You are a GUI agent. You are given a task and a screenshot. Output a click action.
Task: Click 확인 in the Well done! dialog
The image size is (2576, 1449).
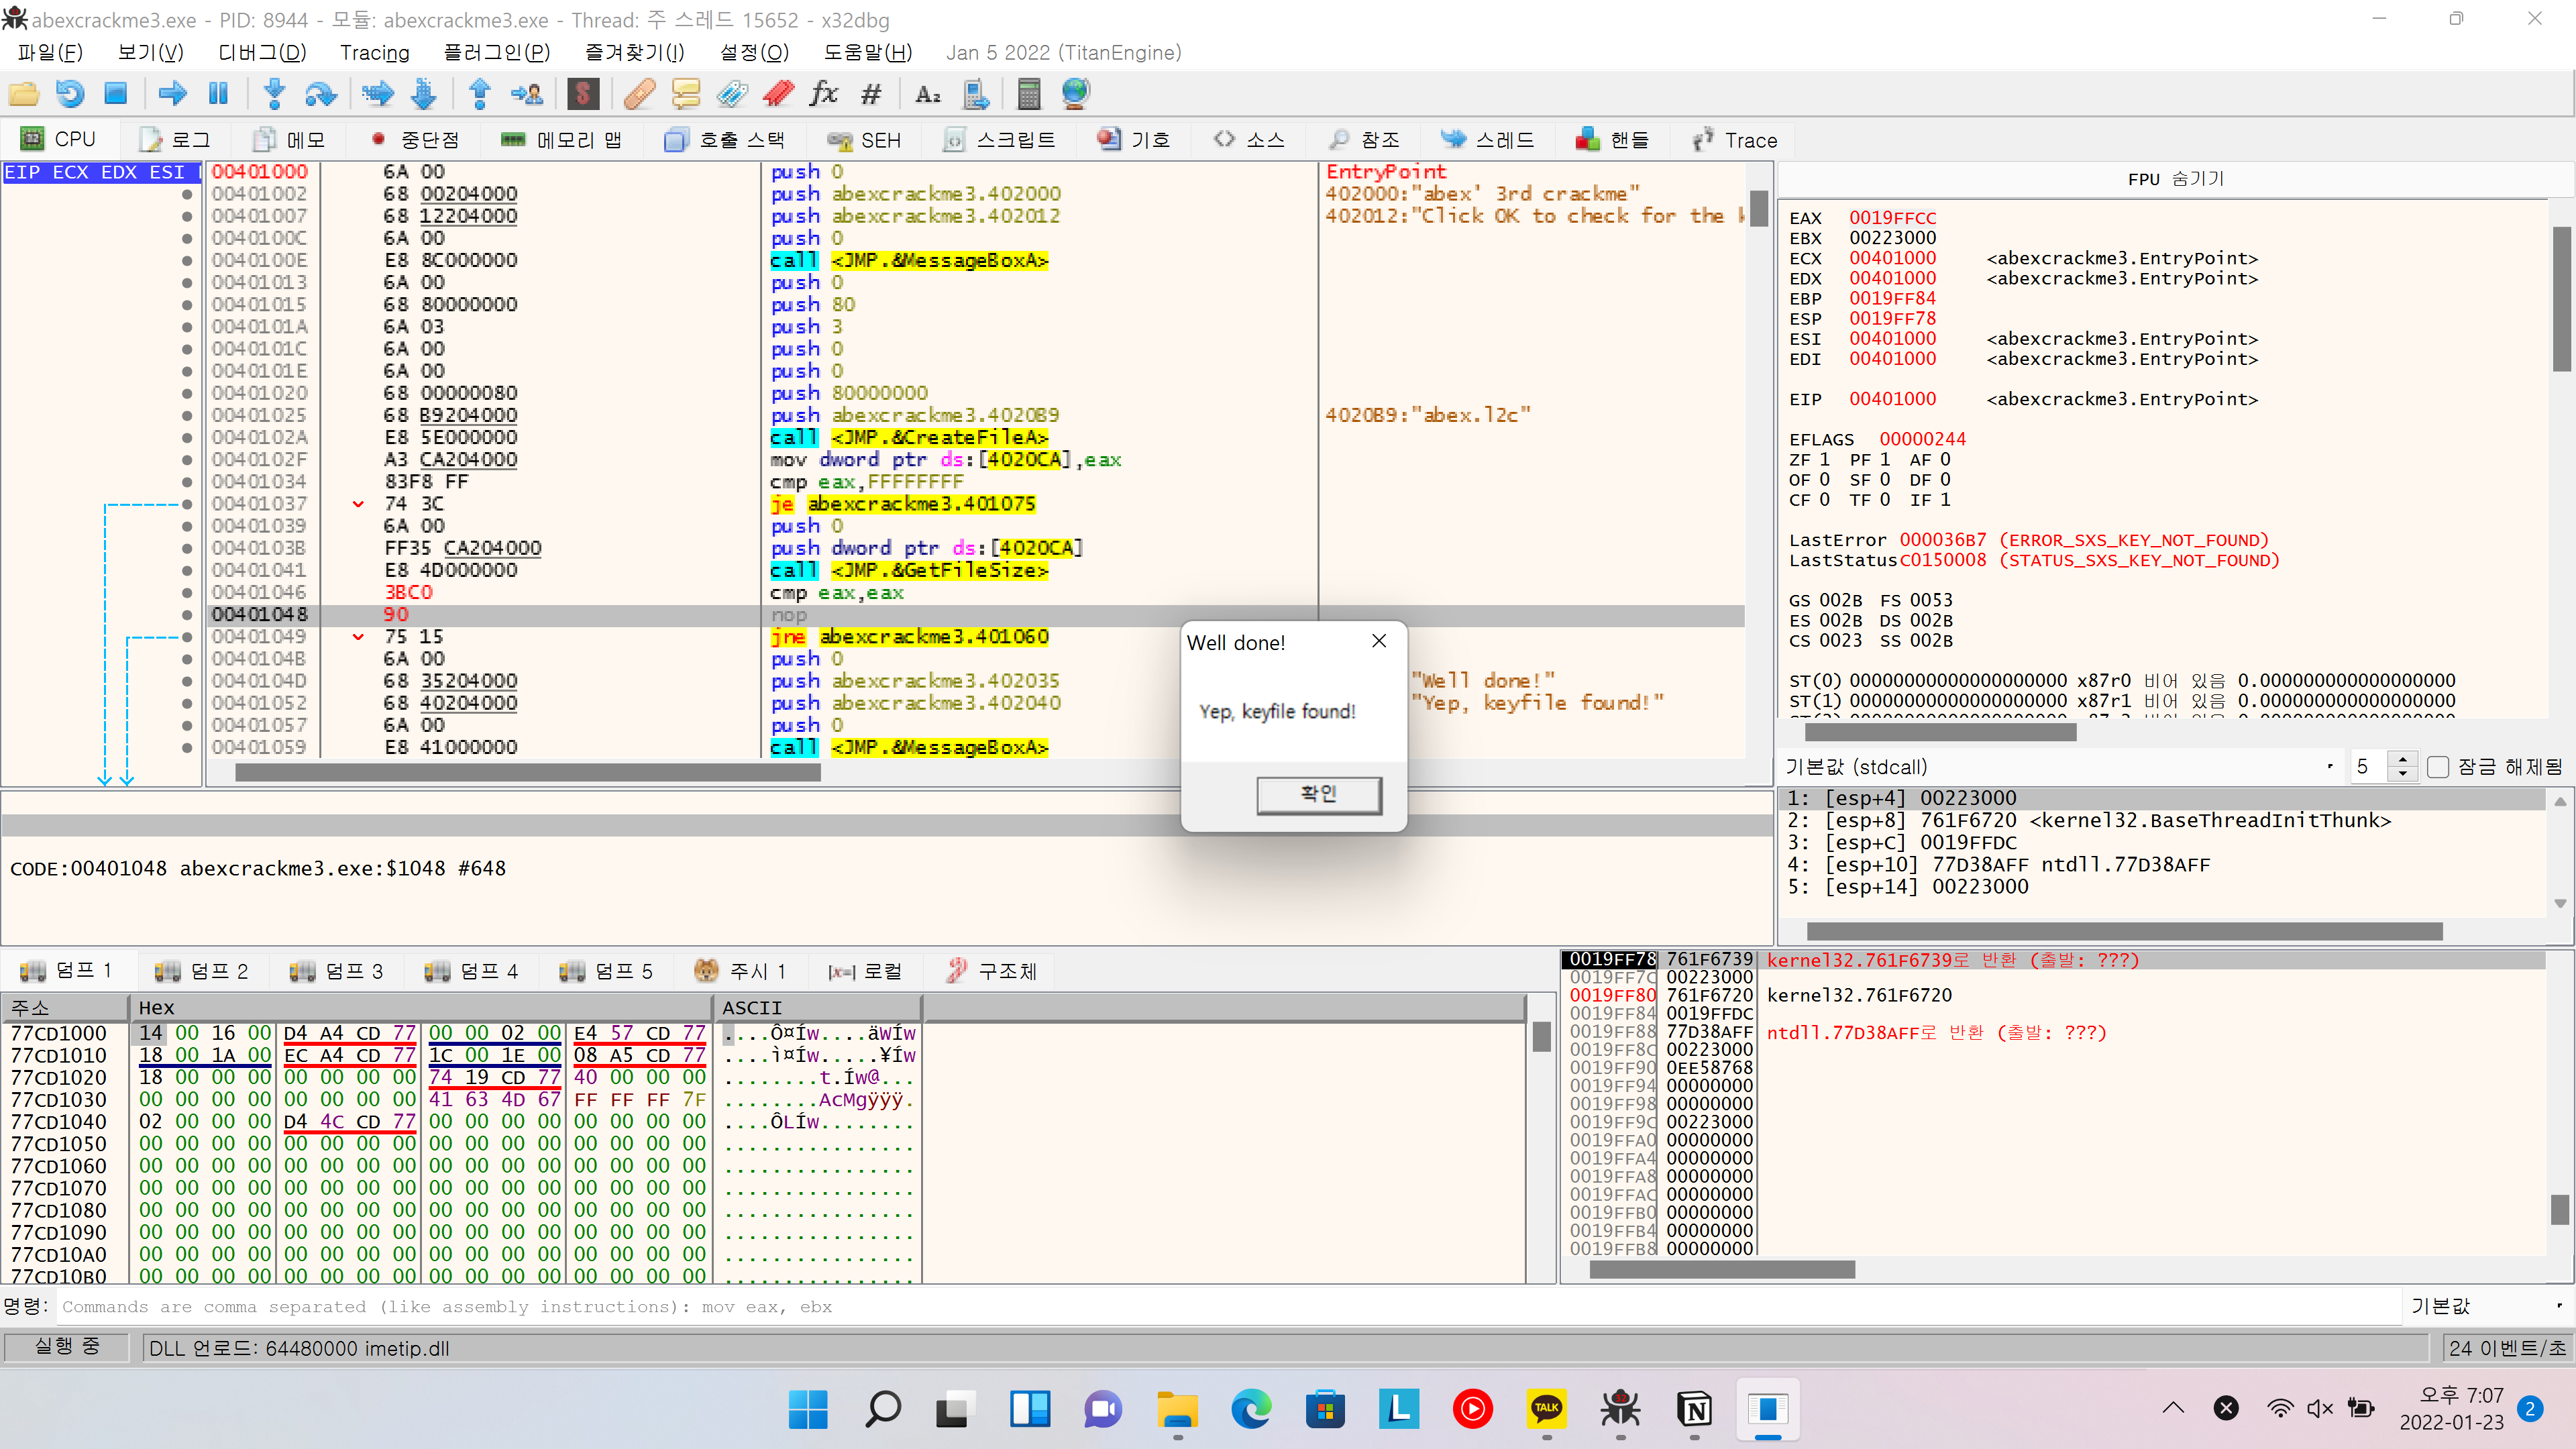[x=1318, y=794]
